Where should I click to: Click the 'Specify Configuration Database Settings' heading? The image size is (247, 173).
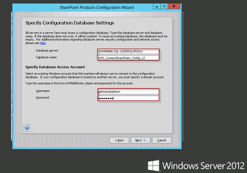click(x=70, y=23)
